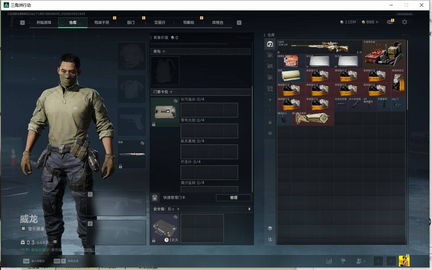The height and width of the screenshot is (270, 432).
Task: Click the warehouse sidebar lock icon
Action: [x=270, y=122]
